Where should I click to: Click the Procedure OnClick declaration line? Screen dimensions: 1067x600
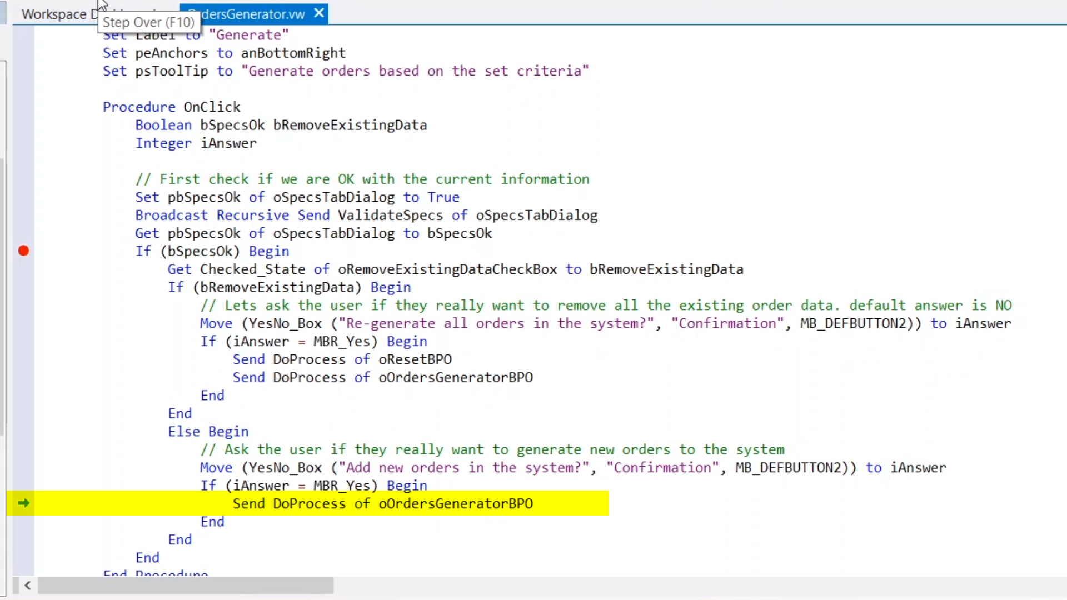pyautogui.click(x=171, y=107)
